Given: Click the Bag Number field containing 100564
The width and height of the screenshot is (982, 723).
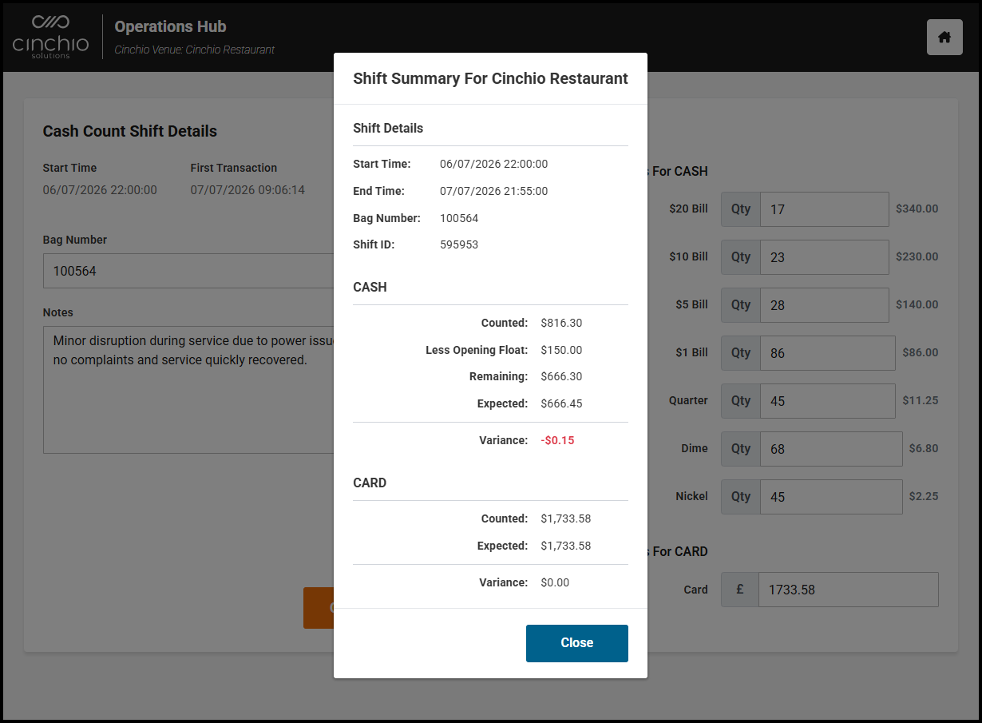Looking at the screenshot, I should click(x=188, y=271).
